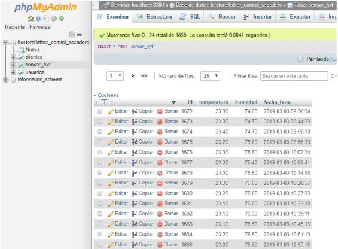Click the green success checkmark icon
This screenshot has height=249, width=338.
[102, 35]
